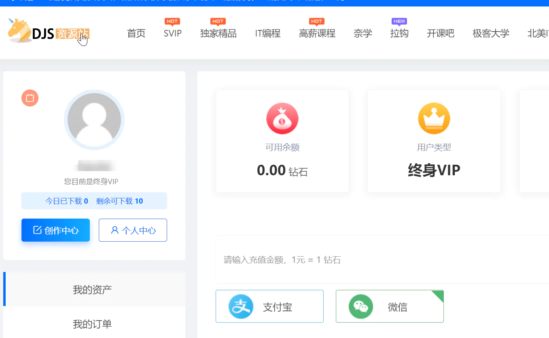Click the 用户类型 label
The height and width of the screenshot is (338, 549).
click(434, 147)
